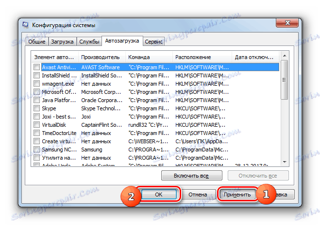Viewport: 320px width, 225px height.
Task: Select the Avast Antivirus row name
Action: tap(59, 67)
